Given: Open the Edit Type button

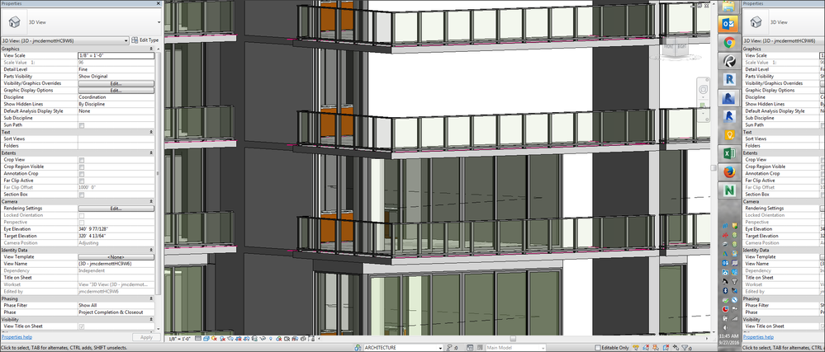Looking at the screenshot, I should pos(145,40).
